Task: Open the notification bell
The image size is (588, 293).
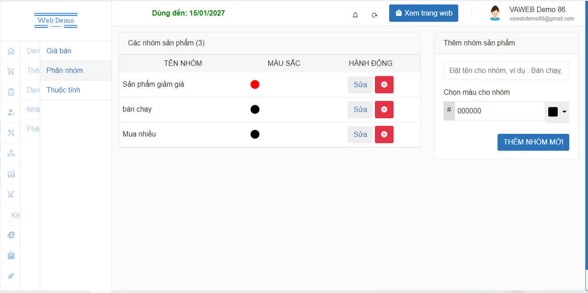Action: coord(355,15)
